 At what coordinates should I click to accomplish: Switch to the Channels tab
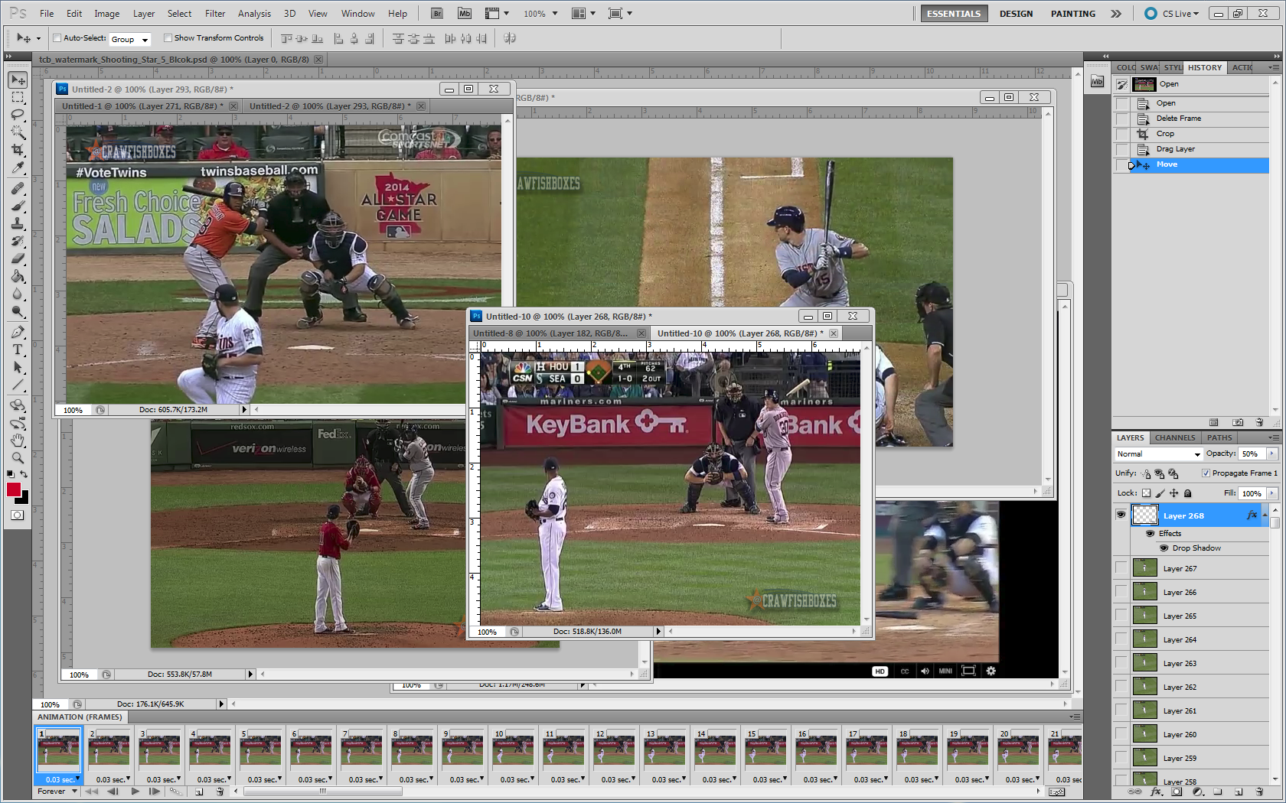click(x=1175, y=438)
